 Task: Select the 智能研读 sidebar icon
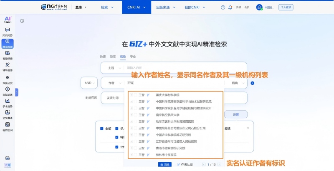pos(8,55)
